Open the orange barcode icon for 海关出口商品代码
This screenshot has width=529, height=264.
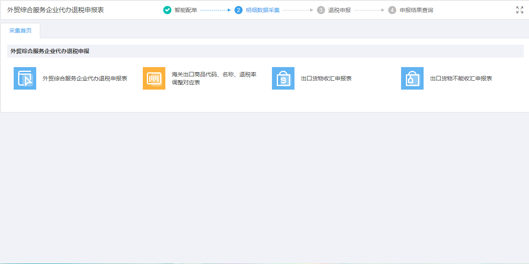(x=154, y=78)
